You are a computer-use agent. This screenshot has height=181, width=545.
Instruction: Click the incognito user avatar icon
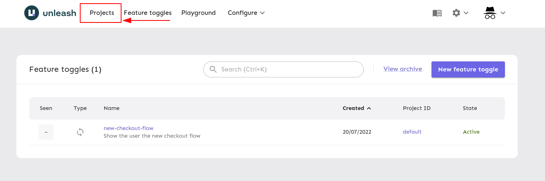pyautogui.click(x=490, y=13)
